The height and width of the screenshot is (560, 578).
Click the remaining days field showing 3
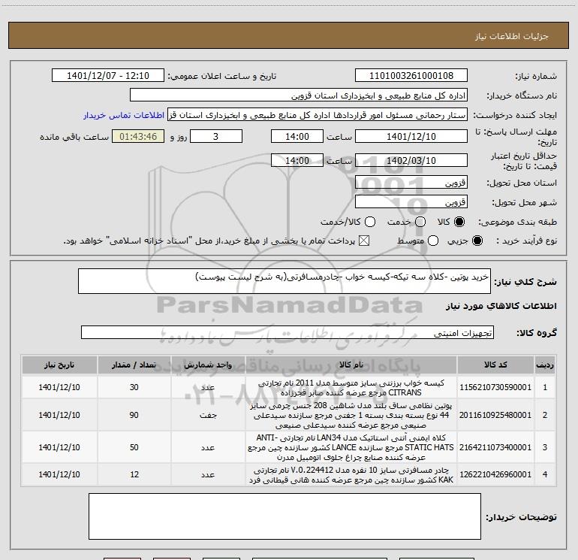216,136
